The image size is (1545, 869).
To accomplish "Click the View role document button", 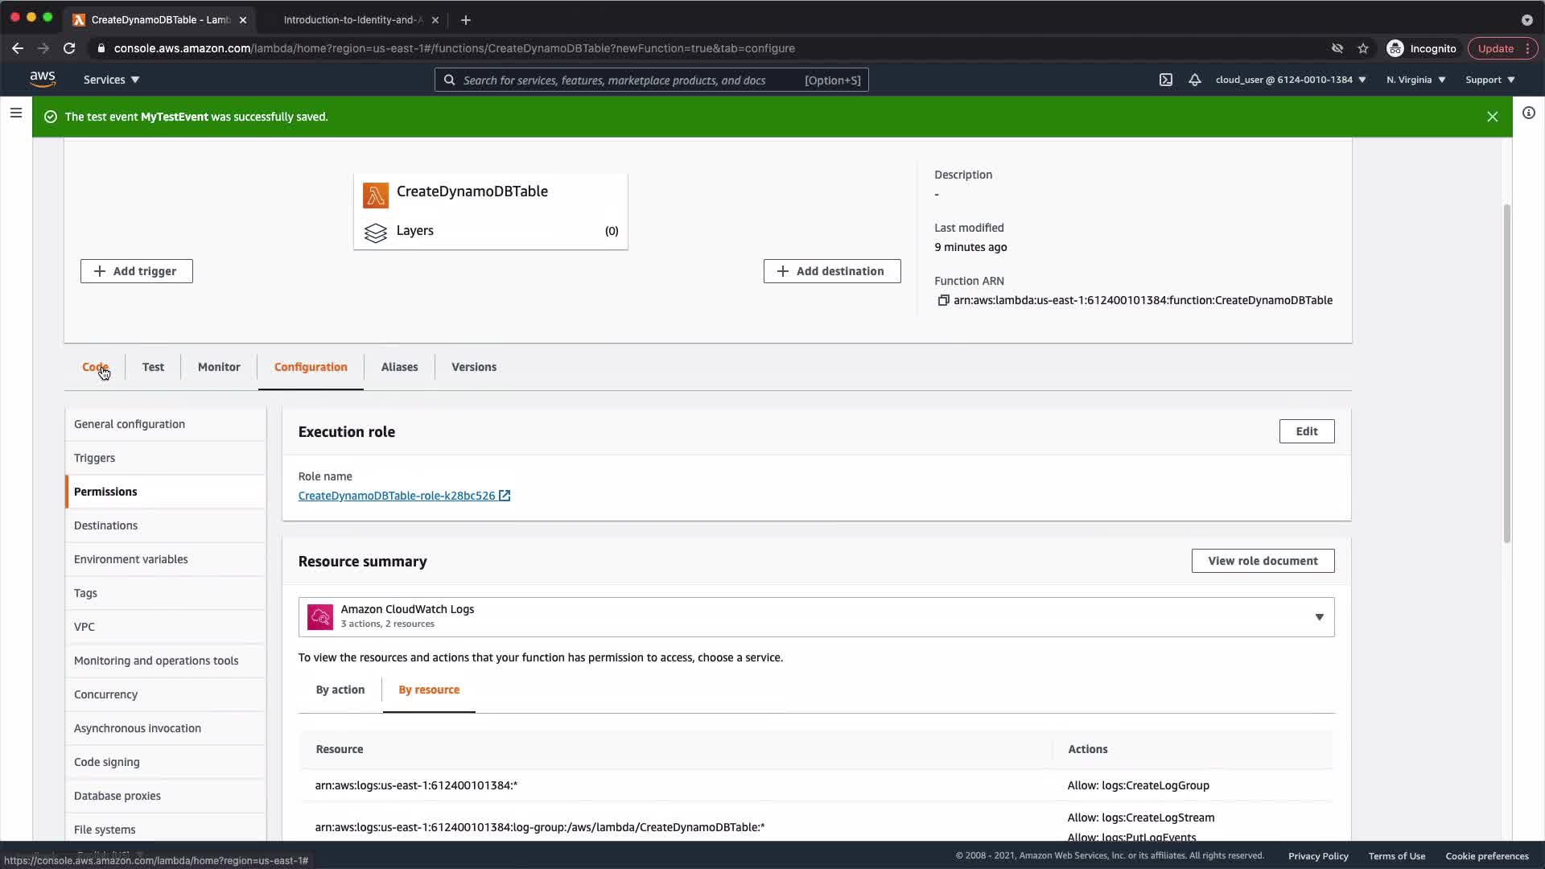I will (1262, 561).
